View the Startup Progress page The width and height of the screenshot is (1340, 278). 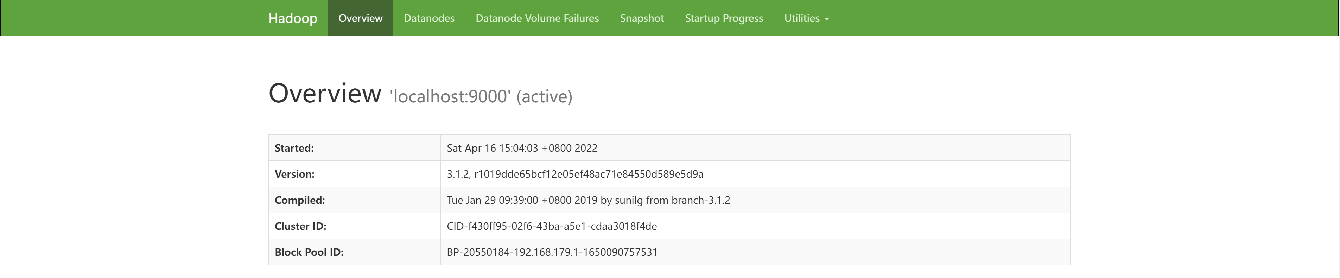pos(724,18)
